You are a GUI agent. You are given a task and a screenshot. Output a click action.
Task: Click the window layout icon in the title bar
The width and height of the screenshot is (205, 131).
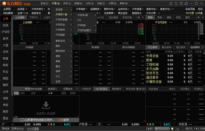point(186,3)
